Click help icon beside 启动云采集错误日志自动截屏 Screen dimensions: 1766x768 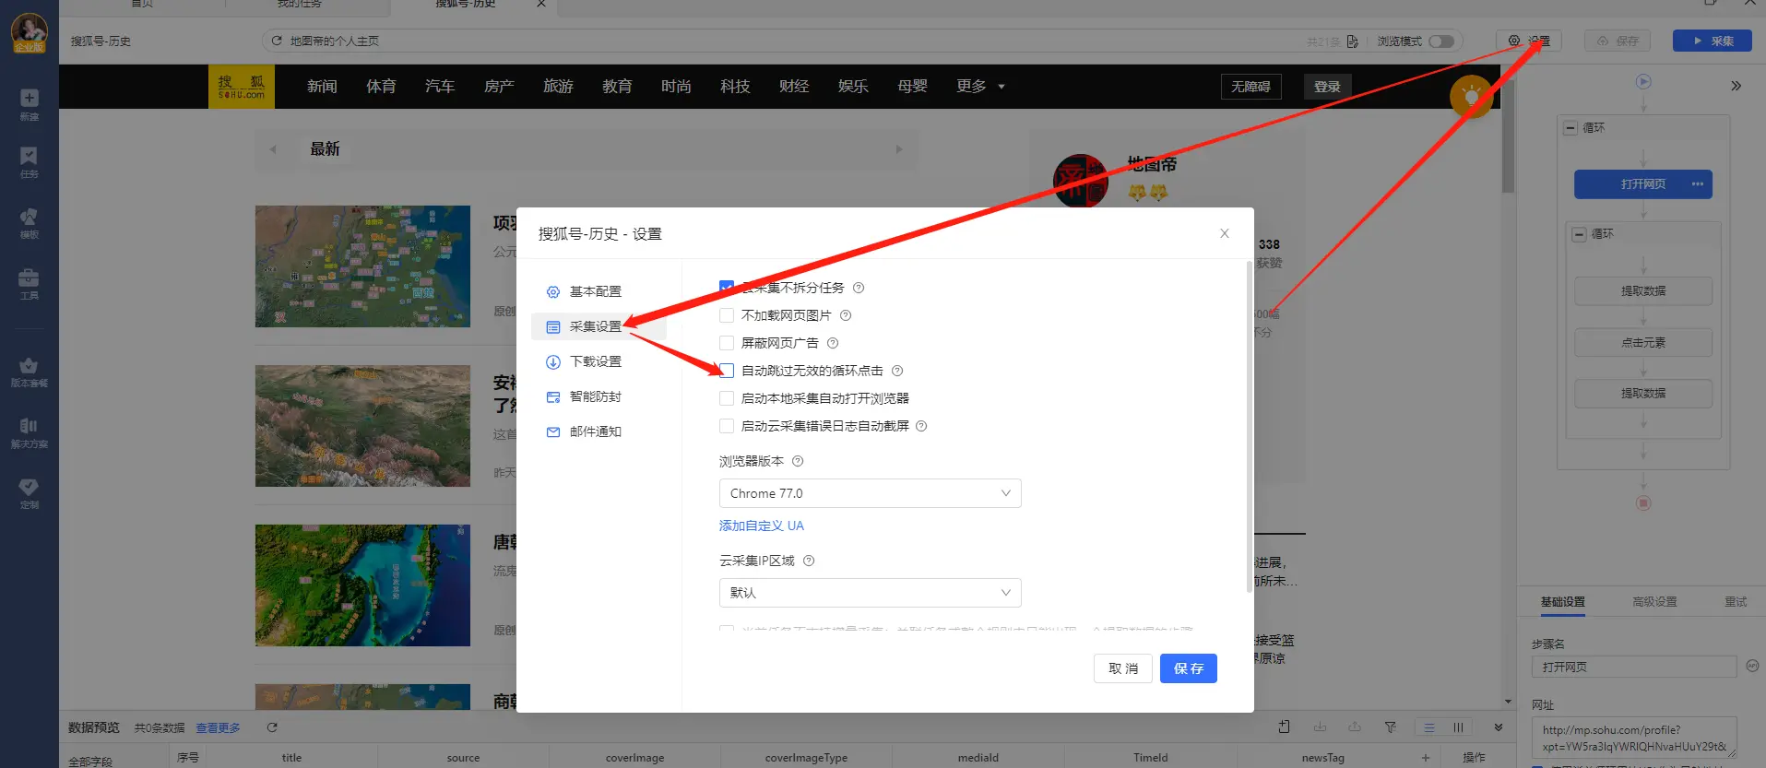pos(921,426)
